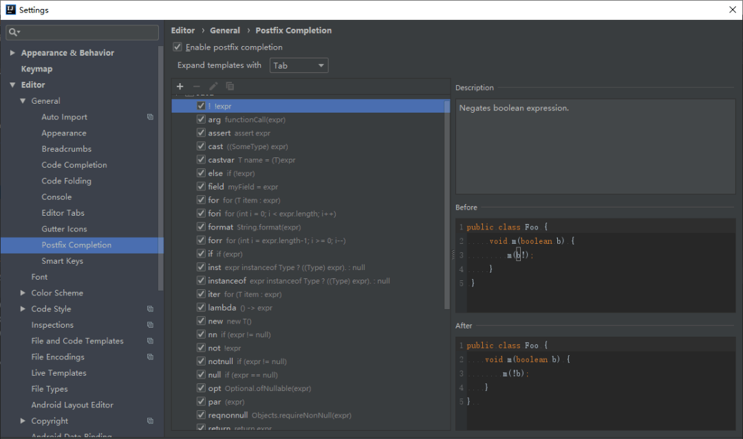Screen dimensions: 743x439
Task: Click the template list vertical scrollbar
Action: 447,204
